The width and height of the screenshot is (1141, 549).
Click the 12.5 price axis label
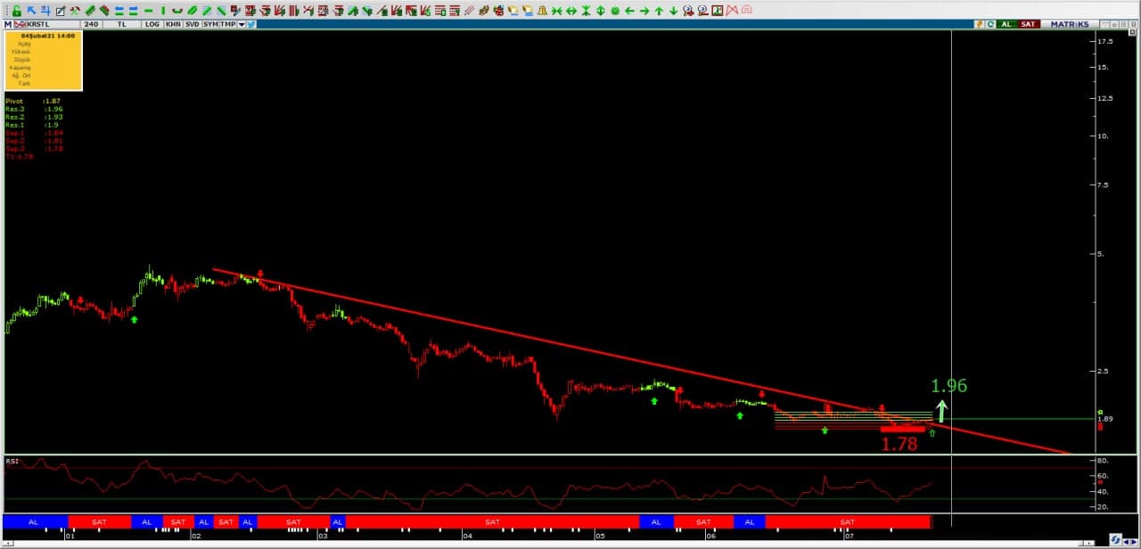[1104, 98]
